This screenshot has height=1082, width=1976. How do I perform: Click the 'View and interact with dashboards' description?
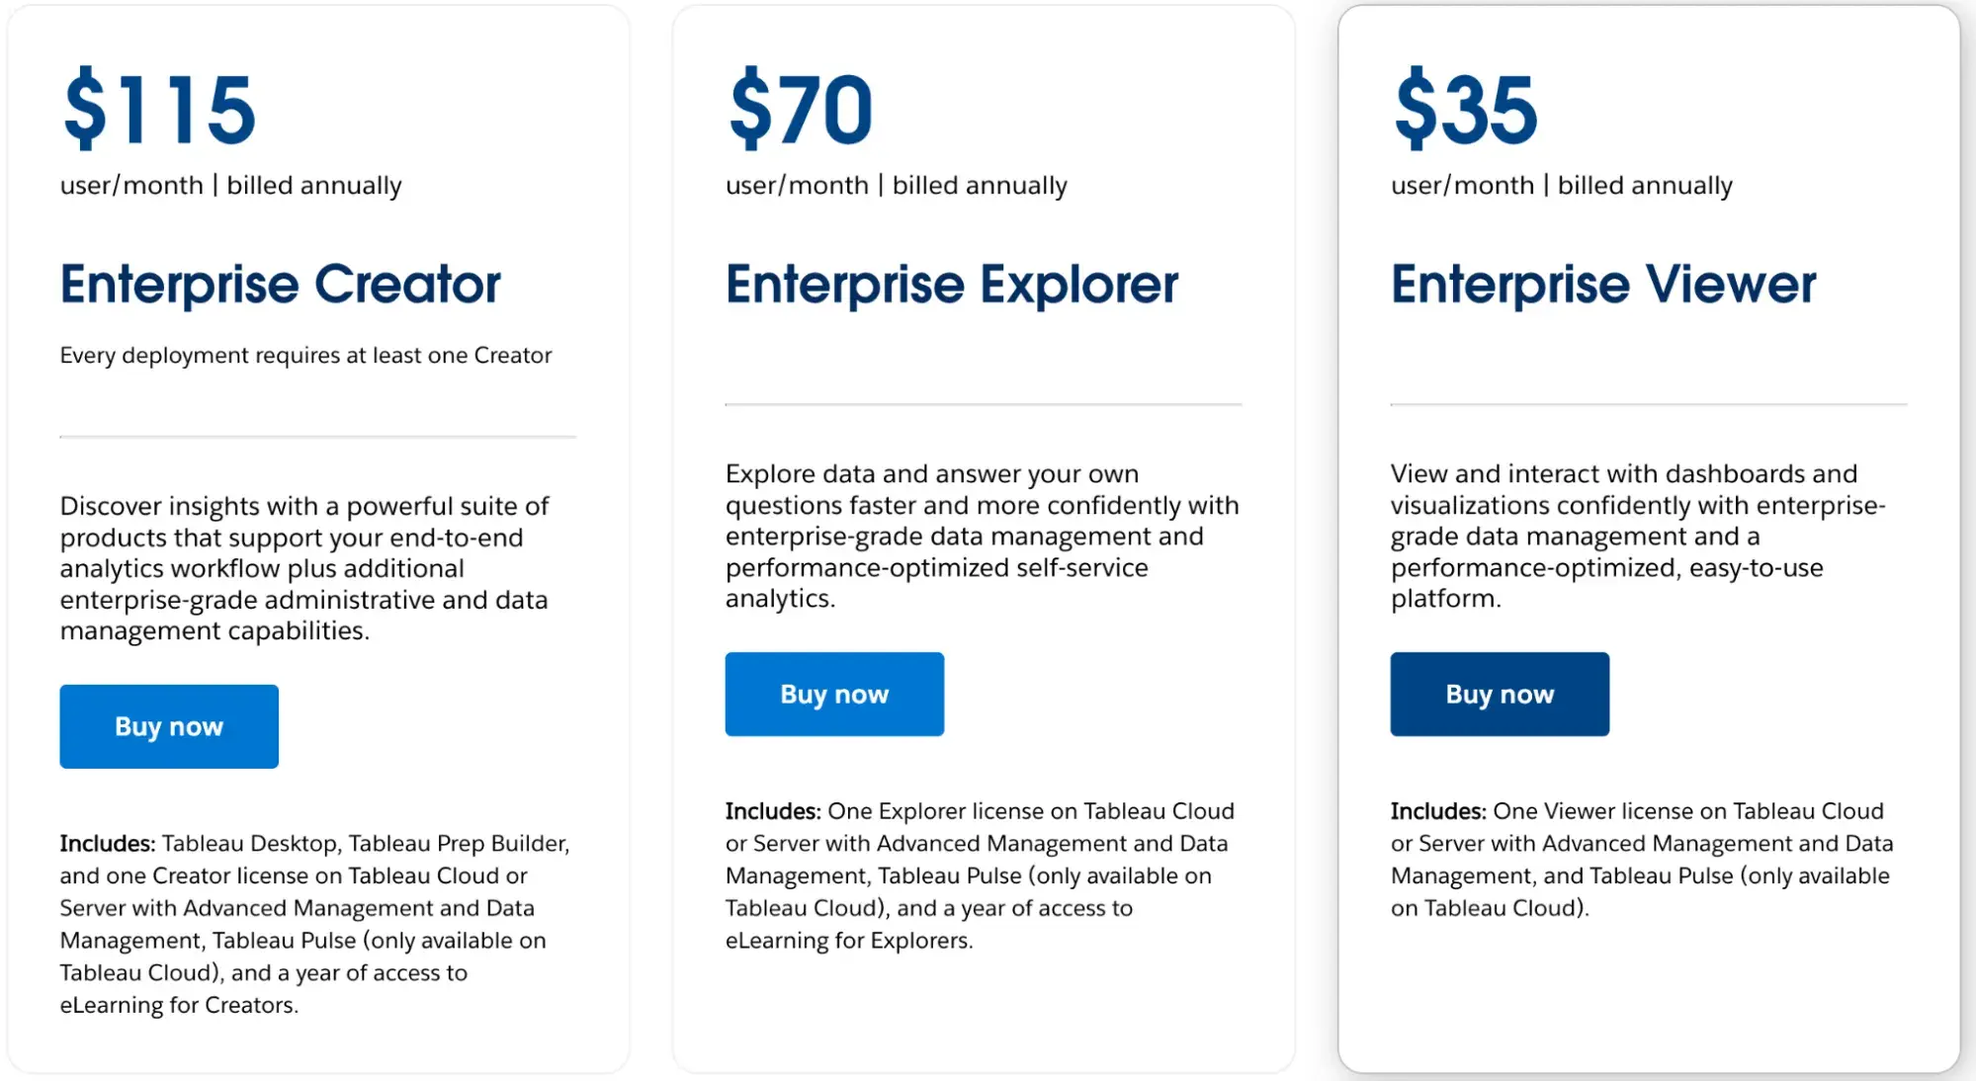point(1638,536)
